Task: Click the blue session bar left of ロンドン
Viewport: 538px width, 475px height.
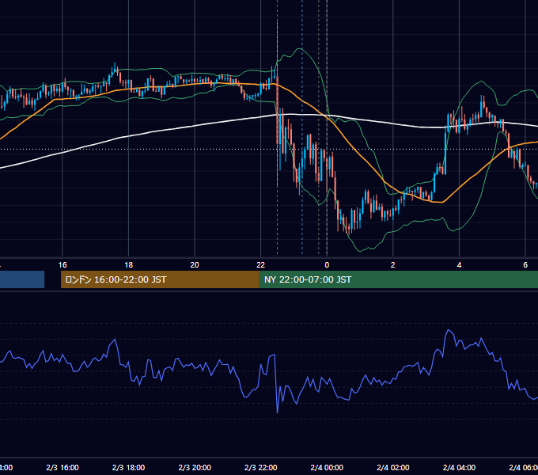Action: pyautogui.click(x=22, y=279)
